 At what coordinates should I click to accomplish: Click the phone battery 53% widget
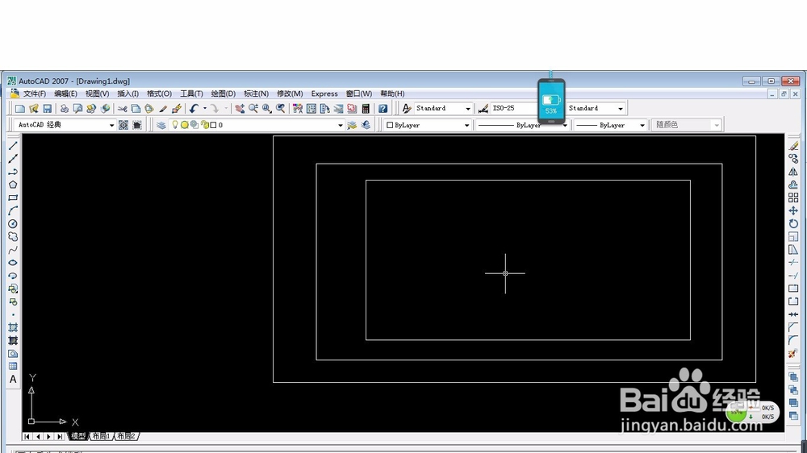coord(551,101)
